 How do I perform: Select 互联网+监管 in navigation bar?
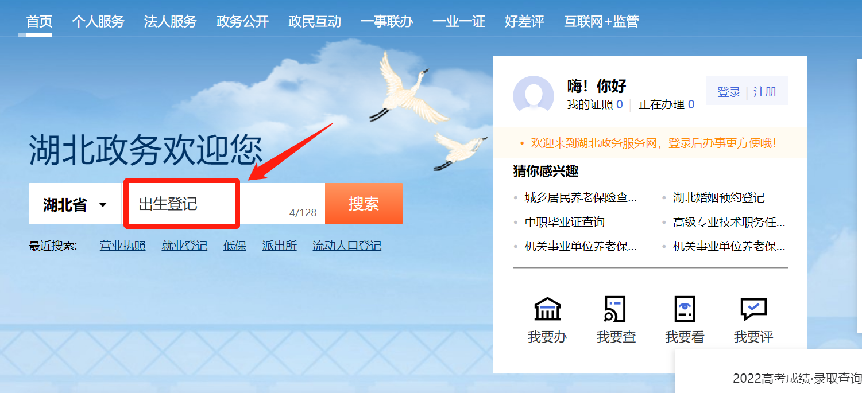pyautogui.click(x=601, y=22)
